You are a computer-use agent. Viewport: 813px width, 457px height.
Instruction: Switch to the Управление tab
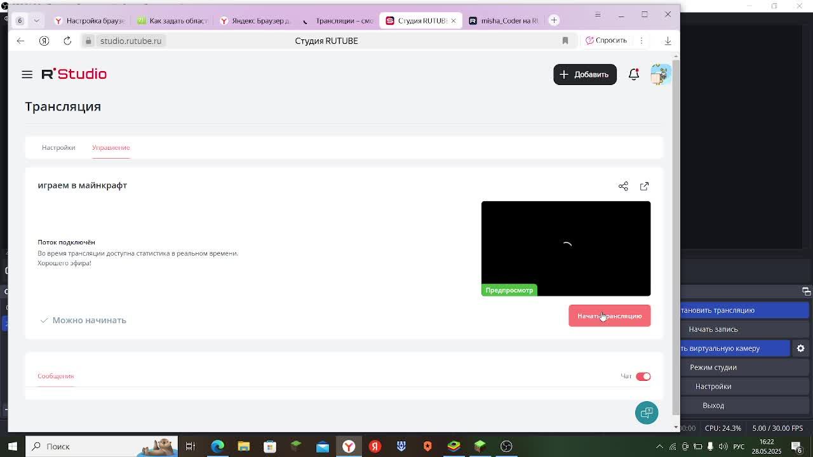(x=111, y=147)
